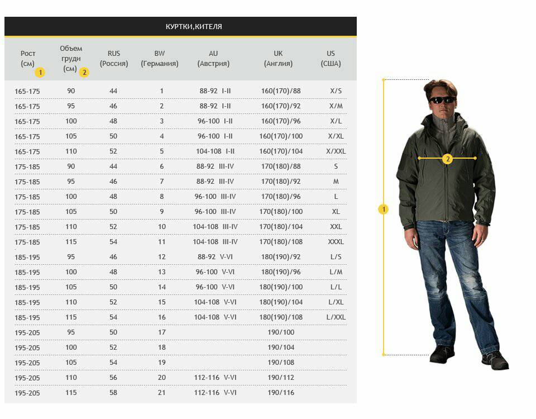Click US size XL in BW row 9

click(x=336, y=211)
